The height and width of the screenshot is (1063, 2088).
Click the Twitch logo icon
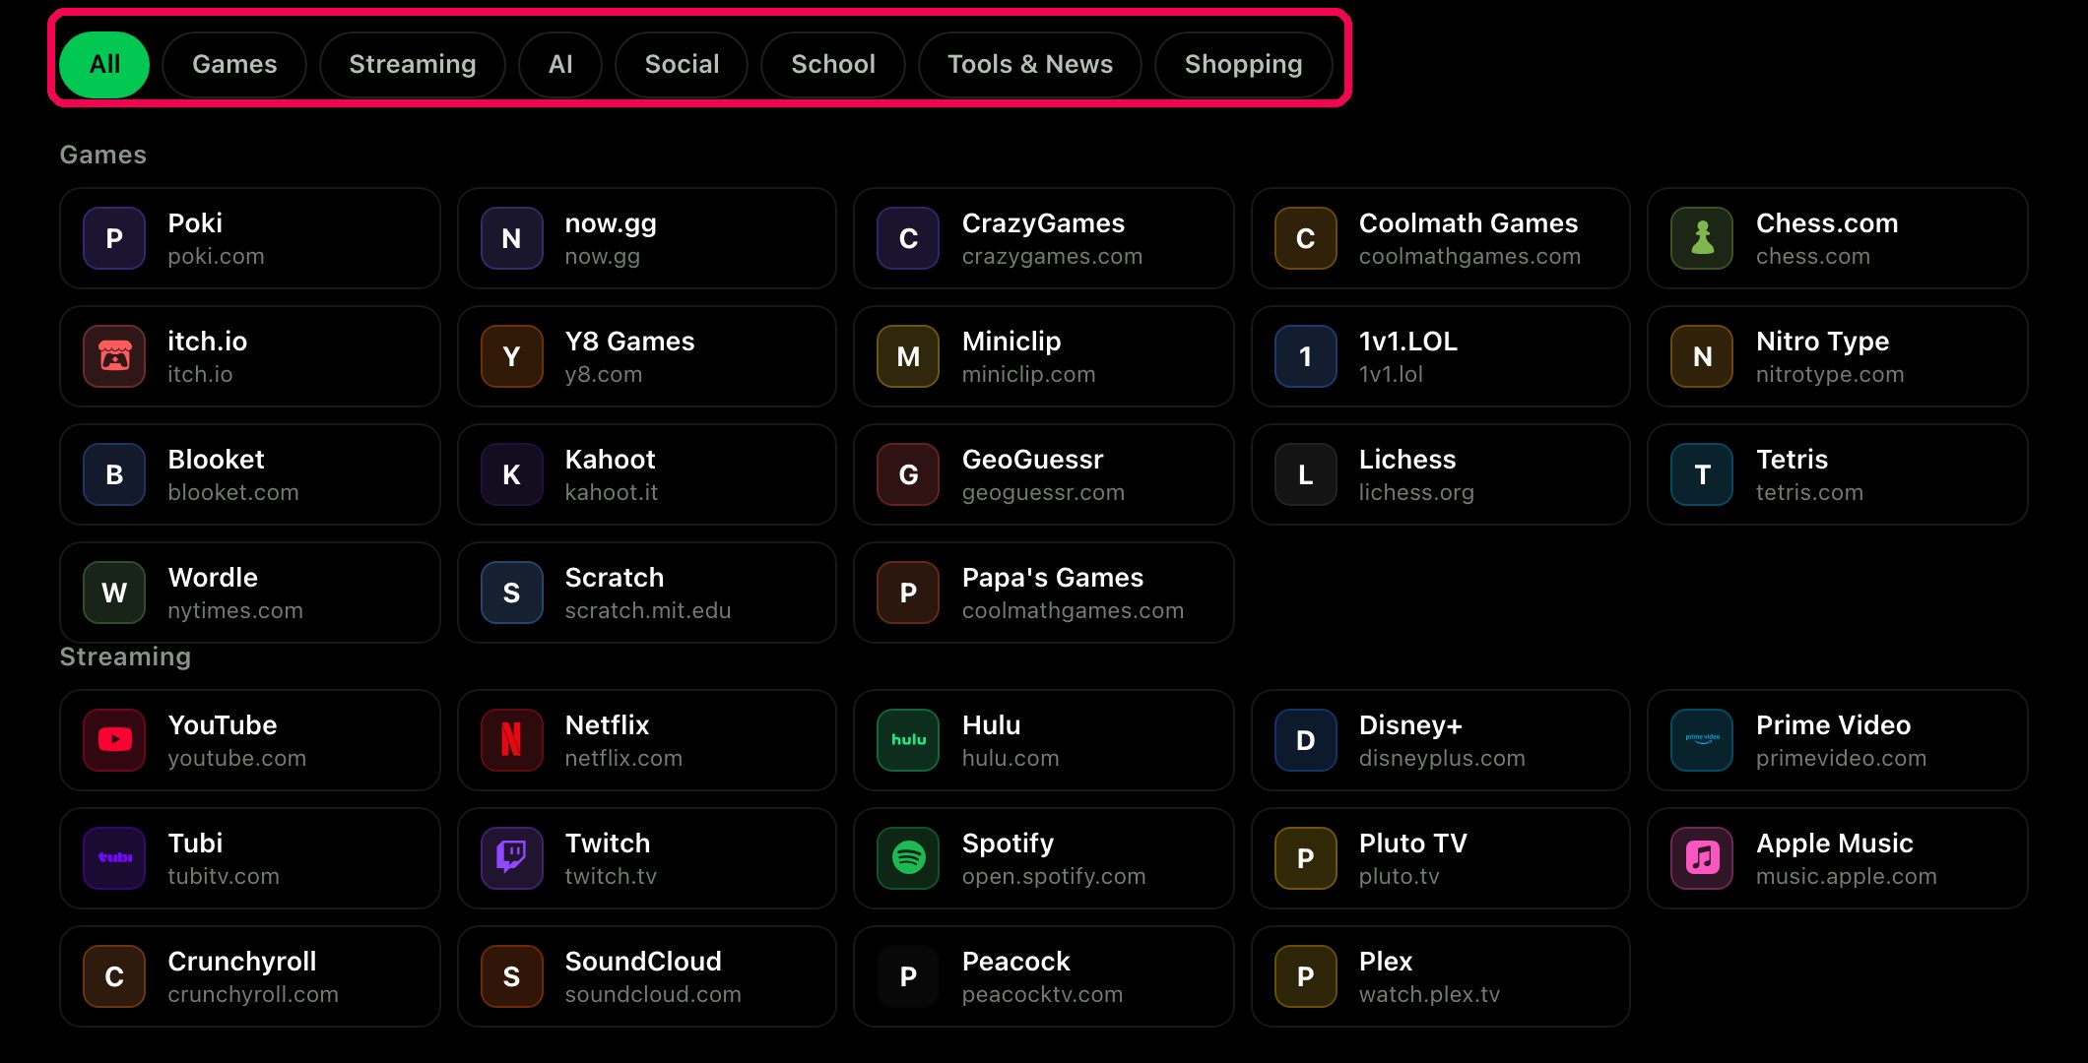tap(511, 858)
